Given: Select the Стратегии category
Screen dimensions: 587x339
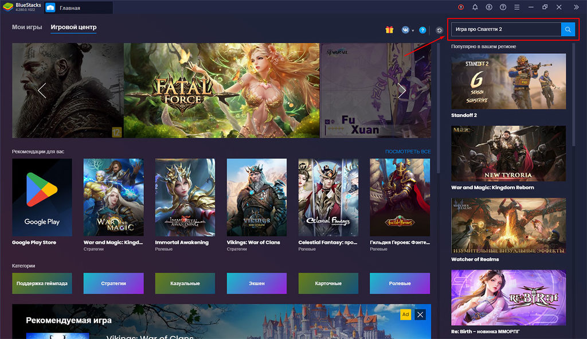Looking at the screenshot, I should [x=114, y=283].
